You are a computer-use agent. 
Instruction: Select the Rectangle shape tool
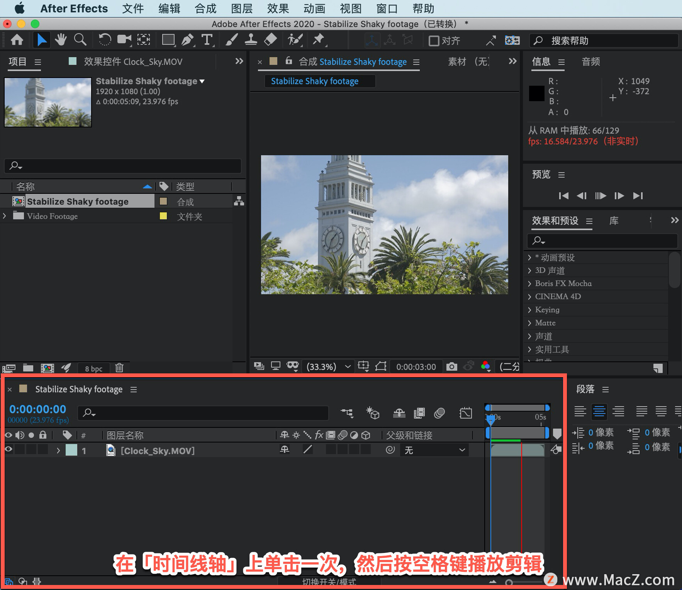(168, 40)
